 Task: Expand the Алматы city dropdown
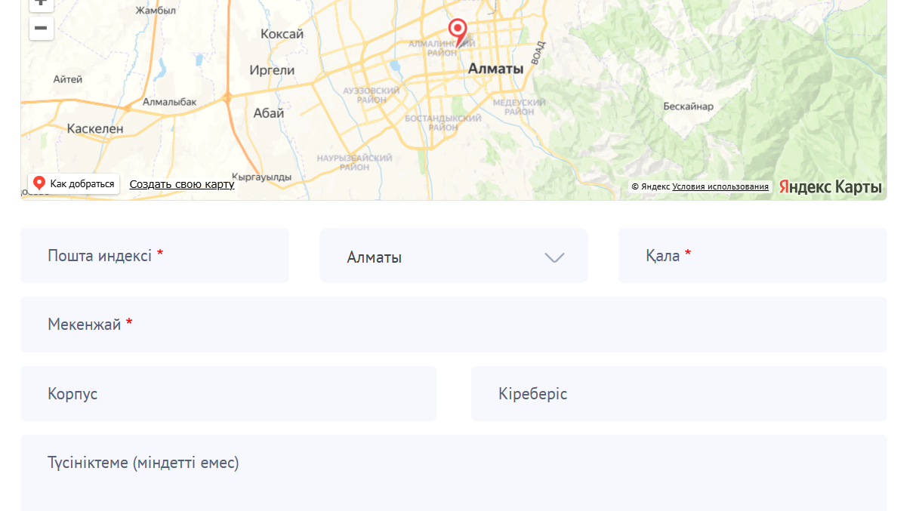coord(454,256)
